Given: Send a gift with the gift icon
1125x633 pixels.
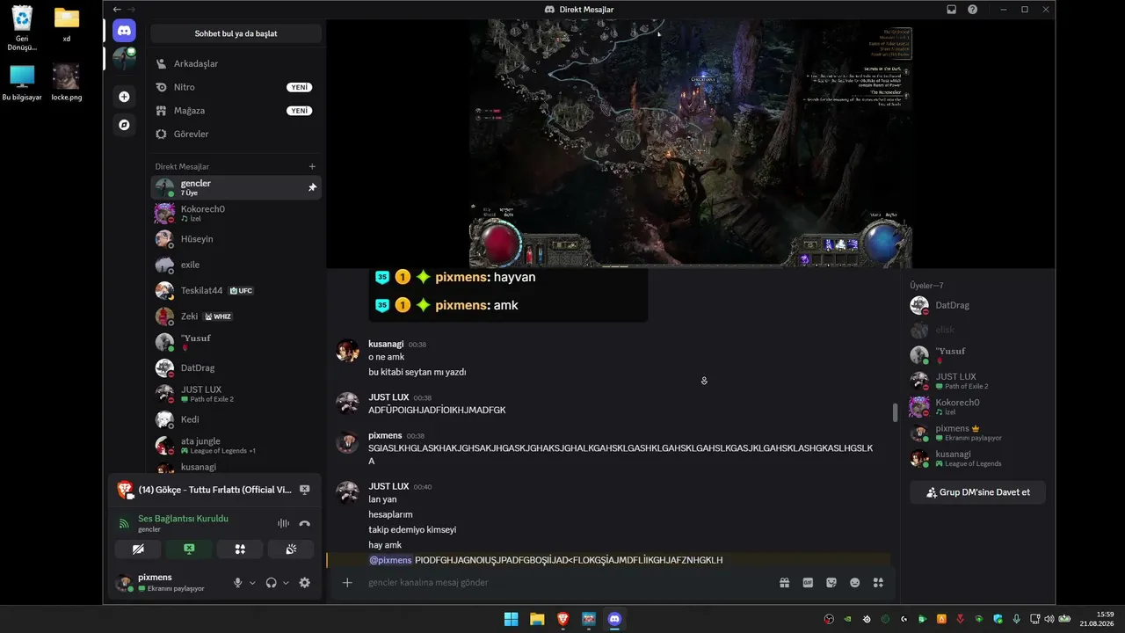Looking at the screenshot, I should 784,582.
